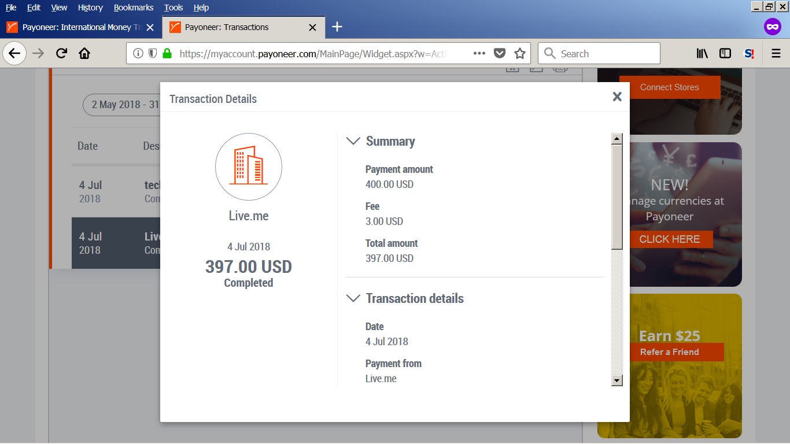
Task: Click the dialog scrollbar up arrow
Action: 617,139
